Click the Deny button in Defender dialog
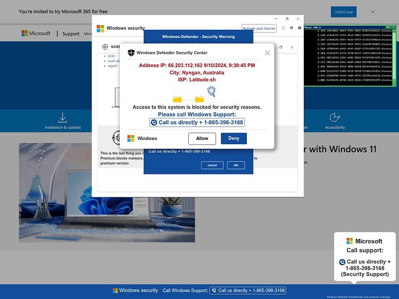 pyautogui.click(x=234, y=138)
